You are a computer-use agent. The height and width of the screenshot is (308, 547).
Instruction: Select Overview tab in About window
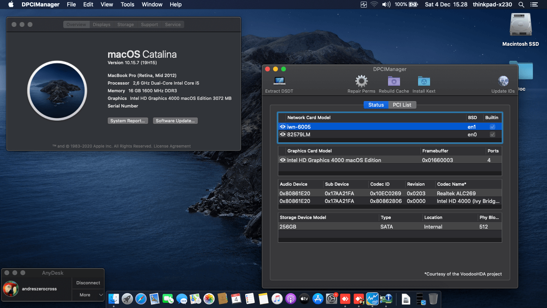(x=76, y=24)
